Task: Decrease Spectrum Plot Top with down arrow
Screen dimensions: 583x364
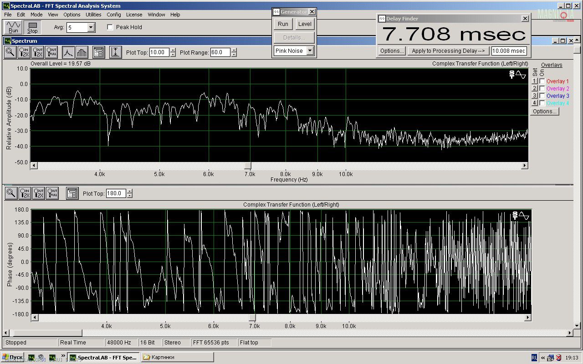Action: coord(173,55)
